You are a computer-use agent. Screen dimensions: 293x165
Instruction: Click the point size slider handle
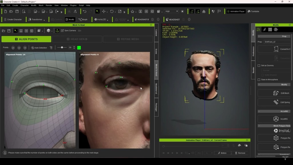(x=62, y=48)
